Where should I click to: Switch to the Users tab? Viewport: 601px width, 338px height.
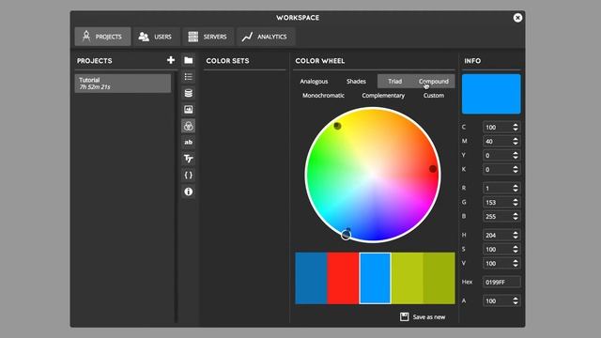[x=156, y=37]
